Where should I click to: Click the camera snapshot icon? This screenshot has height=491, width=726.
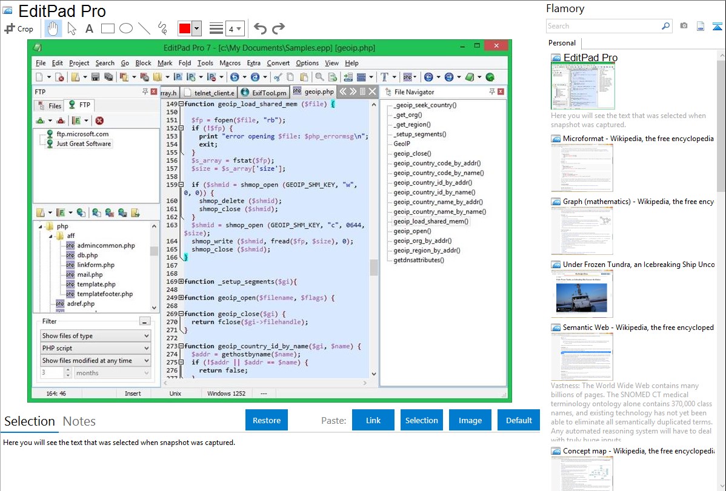pyautogui.click(x=684, y=26)
